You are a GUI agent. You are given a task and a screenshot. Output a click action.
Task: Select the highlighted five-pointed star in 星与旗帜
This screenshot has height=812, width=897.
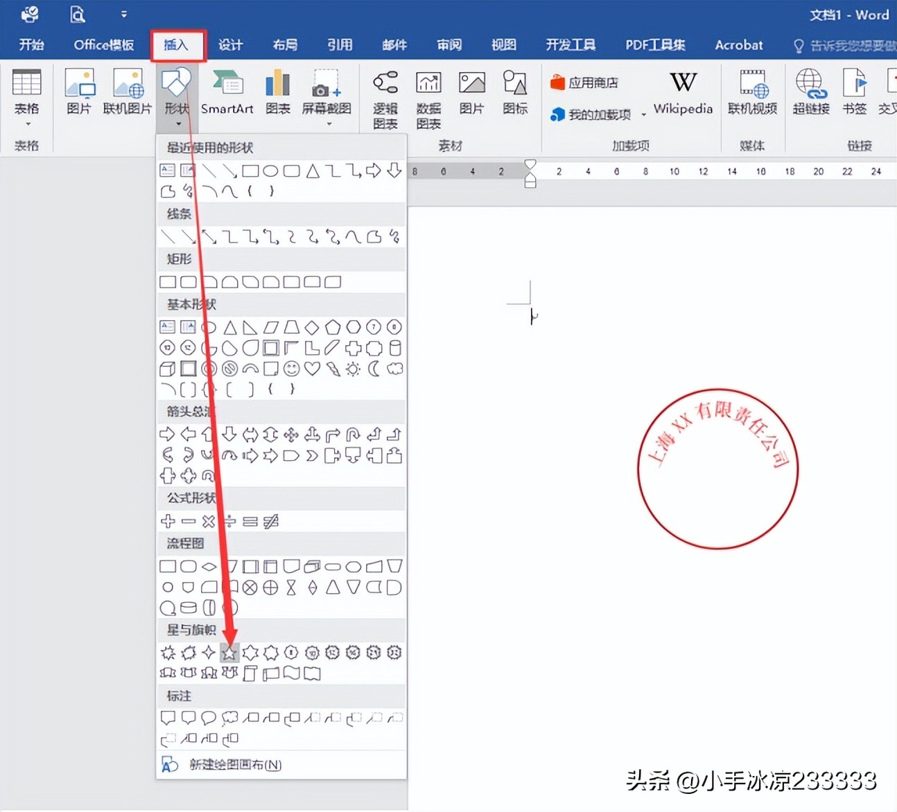229,652
